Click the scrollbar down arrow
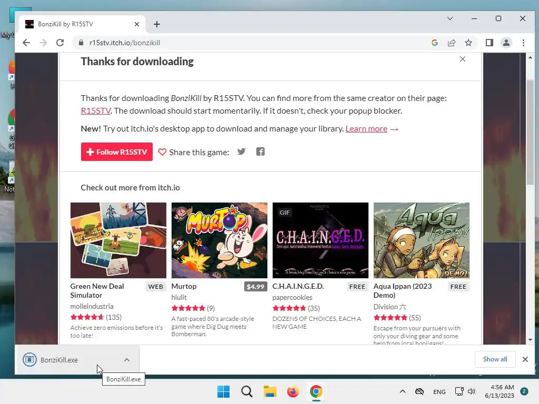Screen dimensions: 539x404 tap(530, 340)
